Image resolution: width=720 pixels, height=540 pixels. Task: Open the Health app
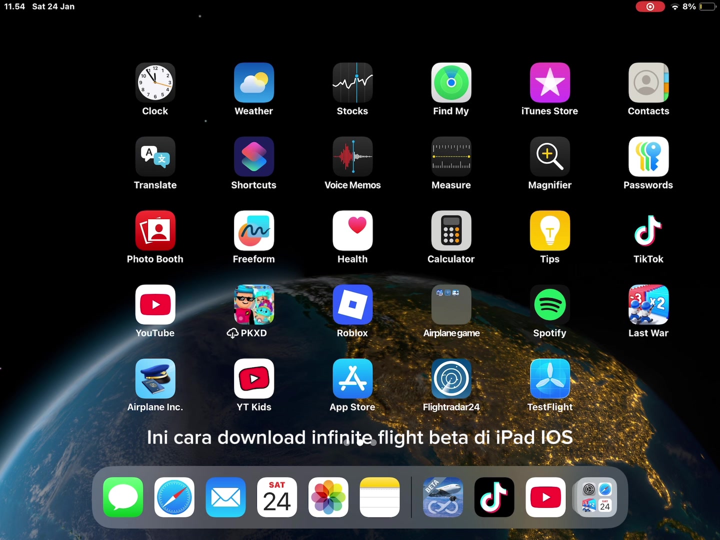[352, 230]
